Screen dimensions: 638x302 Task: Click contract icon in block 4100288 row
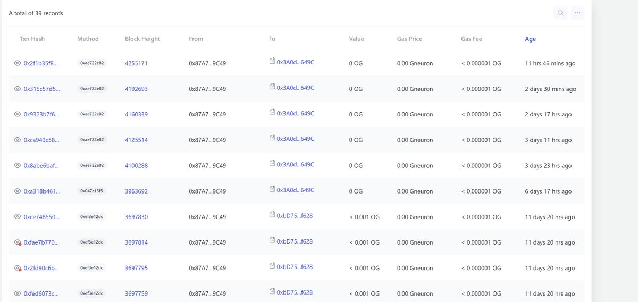[272, 164]
